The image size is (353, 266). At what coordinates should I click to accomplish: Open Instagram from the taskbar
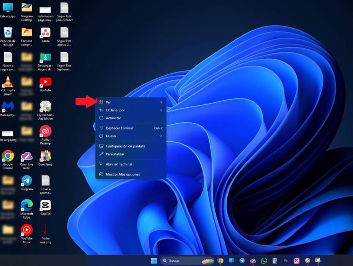[296, 260]
